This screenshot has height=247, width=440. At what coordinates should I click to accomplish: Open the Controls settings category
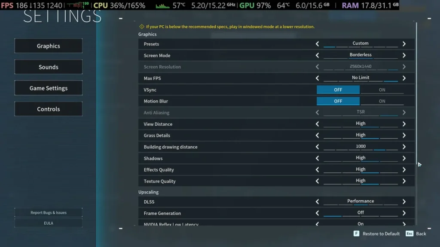pyautogui.click(x=48, y=109)
